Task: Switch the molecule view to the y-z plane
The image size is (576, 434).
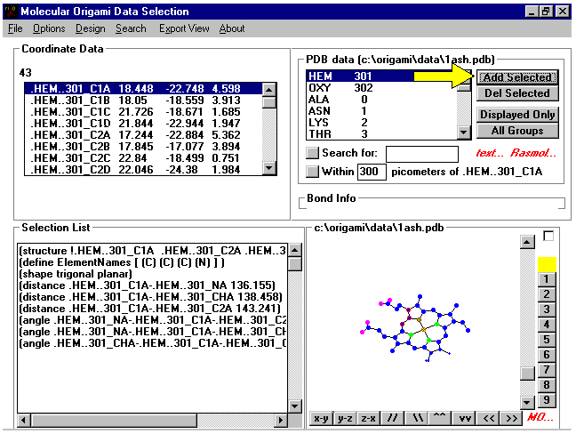Action: point(344,418)
